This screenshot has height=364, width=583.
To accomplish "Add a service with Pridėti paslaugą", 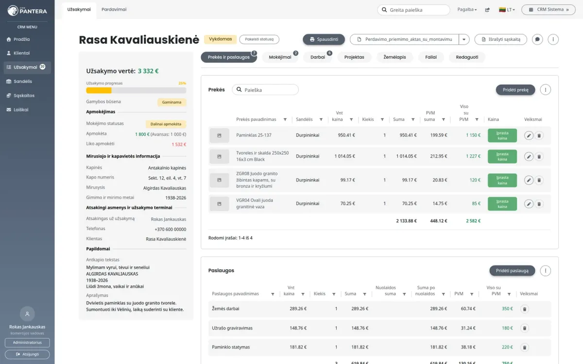I will (x=512, y=271).
